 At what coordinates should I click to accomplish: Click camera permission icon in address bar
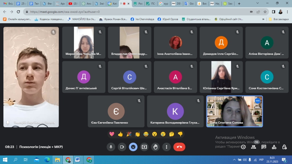coord(251,12)
